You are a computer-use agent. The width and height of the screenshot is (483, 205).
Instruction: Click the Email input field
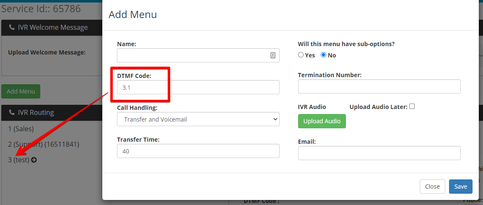point(379,153)
